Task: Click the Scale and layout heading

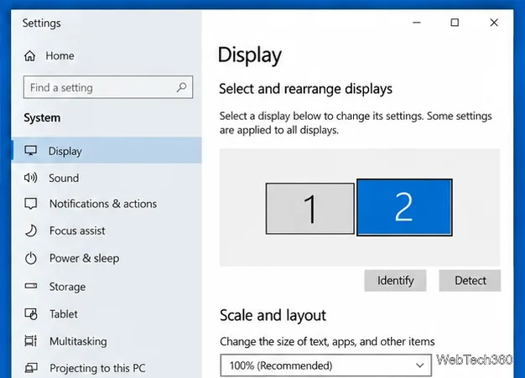Action: [x=273, y=315]
